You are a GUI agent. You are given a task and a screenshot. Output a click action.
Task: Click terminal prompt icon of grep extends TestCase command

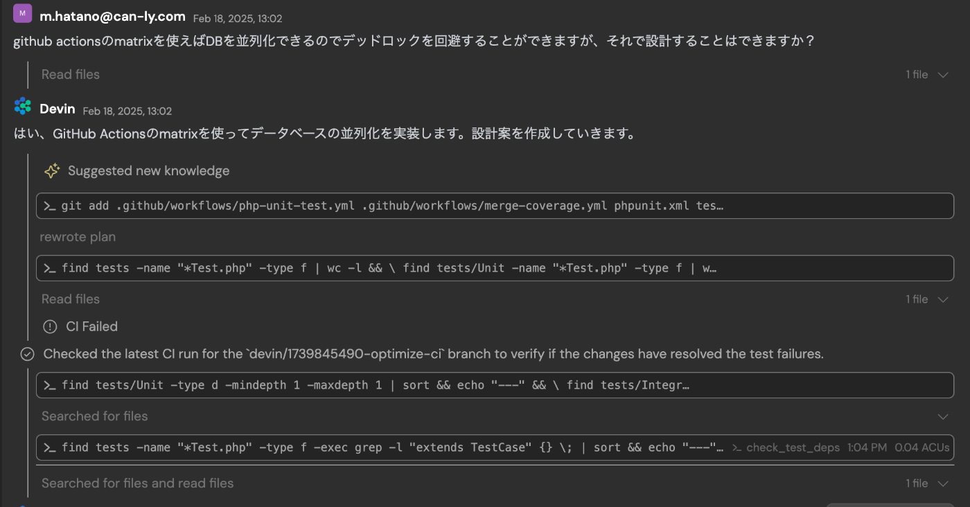coord(50,447)
